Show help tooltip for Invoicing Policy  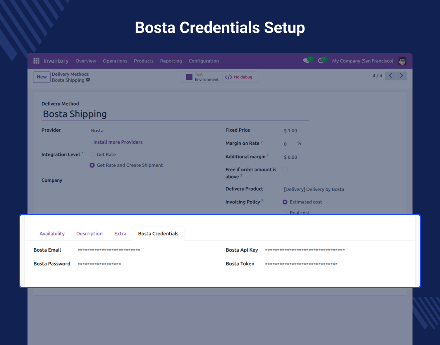[262, 200]
